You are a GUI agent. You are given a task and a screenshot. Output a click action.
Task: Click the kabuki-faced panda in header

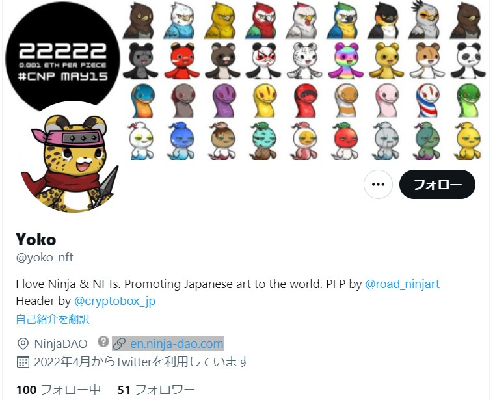pyautogui.click(x=263, y=60)
